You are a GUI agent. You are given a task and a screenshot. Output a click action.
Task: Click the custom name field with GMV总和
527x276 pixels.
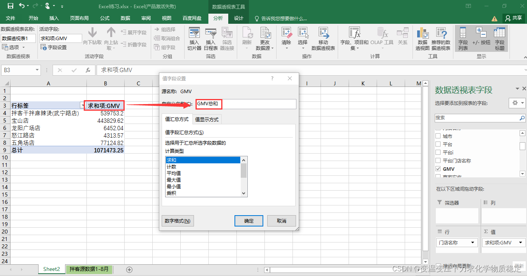(x=245, y=104)
